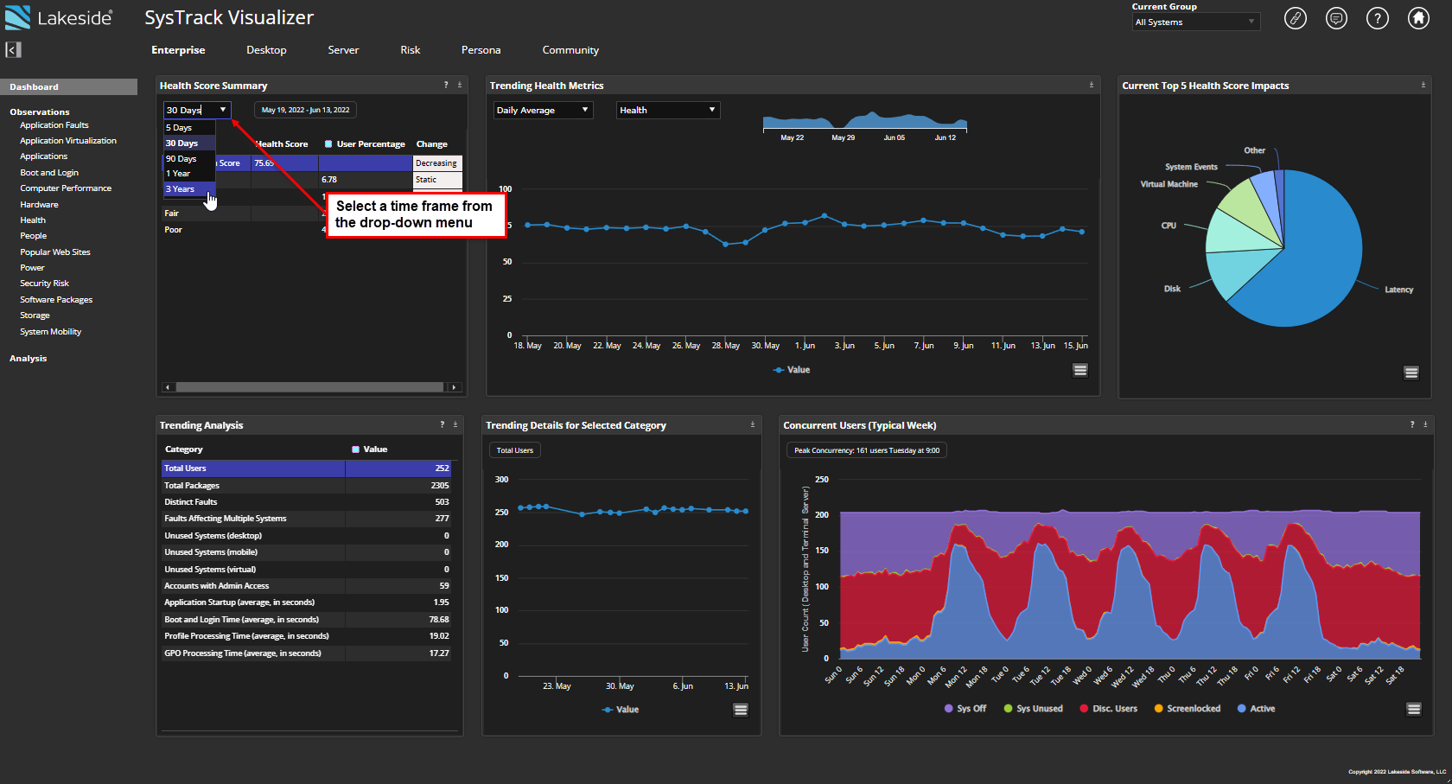Open the Daily Average dropdown
The width and height of the screenshot is (1452, 784).
click(x=543, y=110)
